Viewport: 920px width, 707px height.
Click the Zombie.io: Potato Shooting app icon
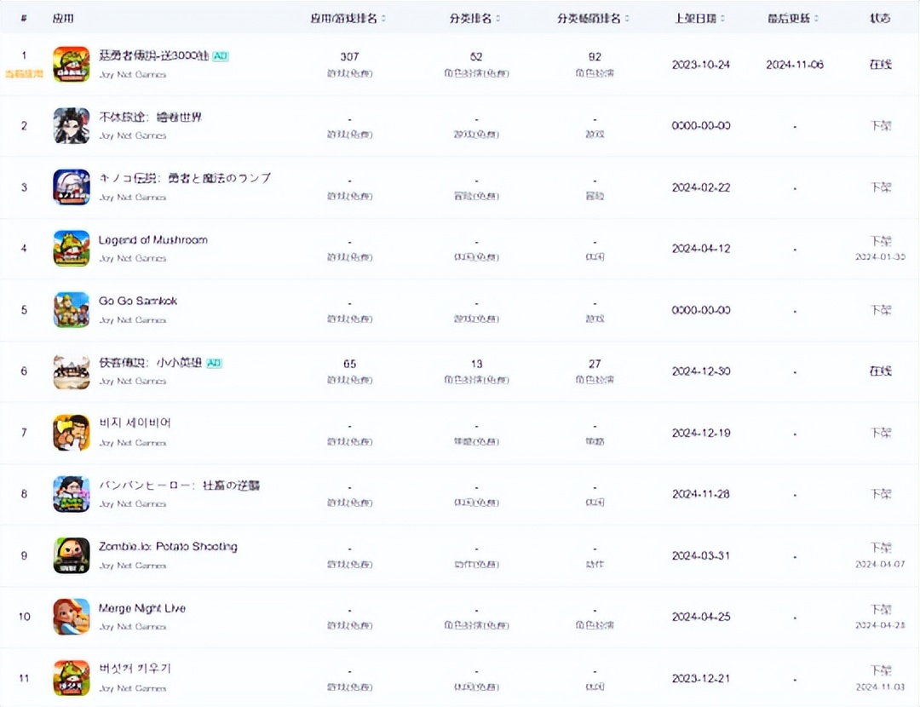(x=71, y=555)
